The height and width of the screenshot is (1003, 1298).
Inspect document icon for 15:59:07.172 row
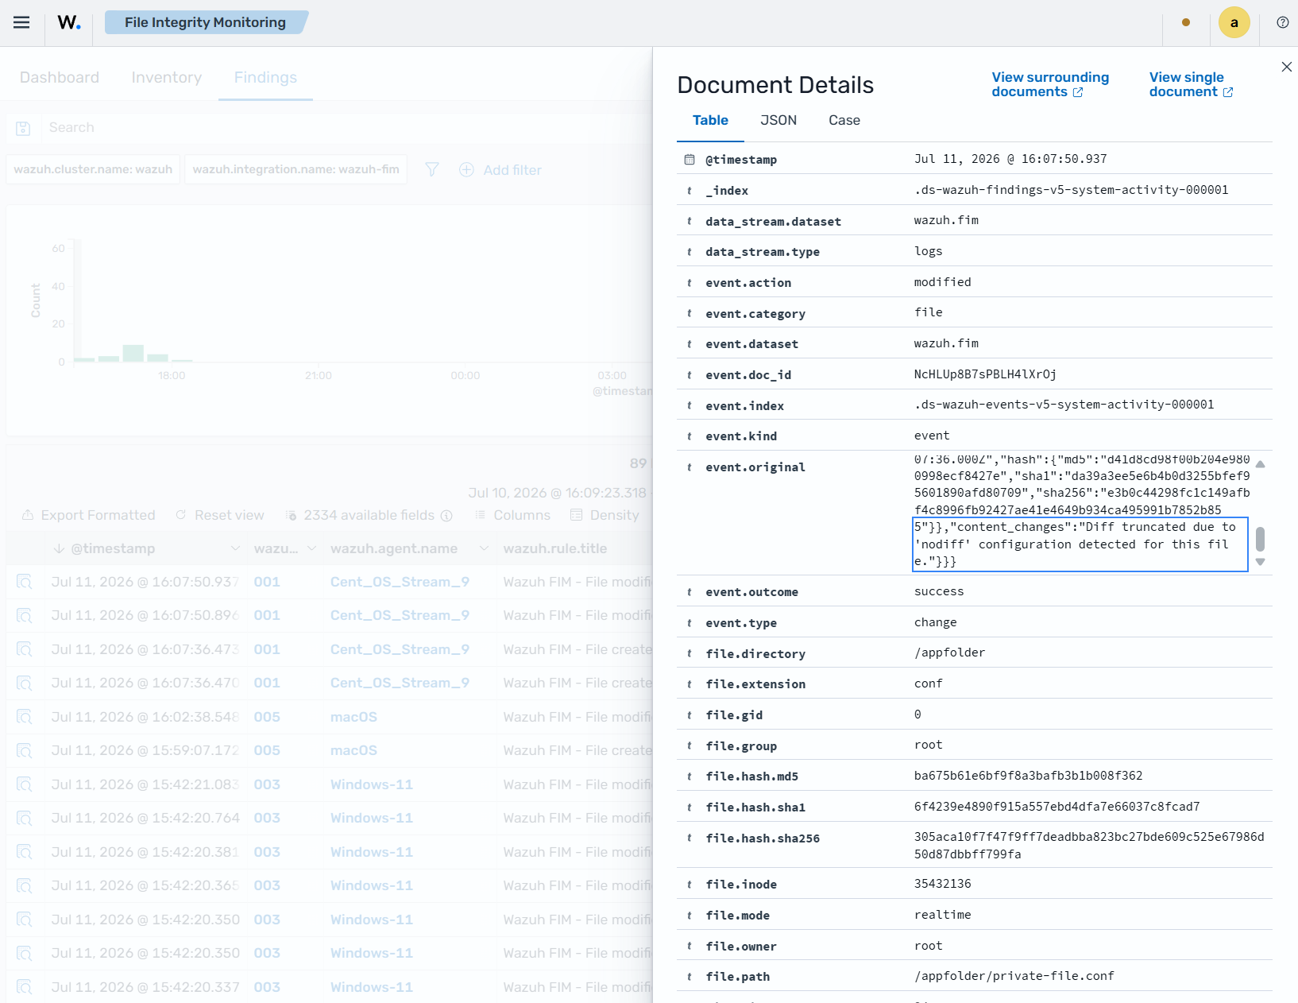click(x=25, y=750)
